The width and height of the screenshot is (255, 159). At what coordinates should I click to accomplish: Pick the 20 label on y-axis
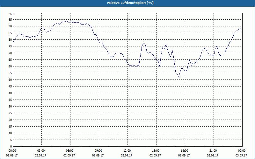[10, 120]
